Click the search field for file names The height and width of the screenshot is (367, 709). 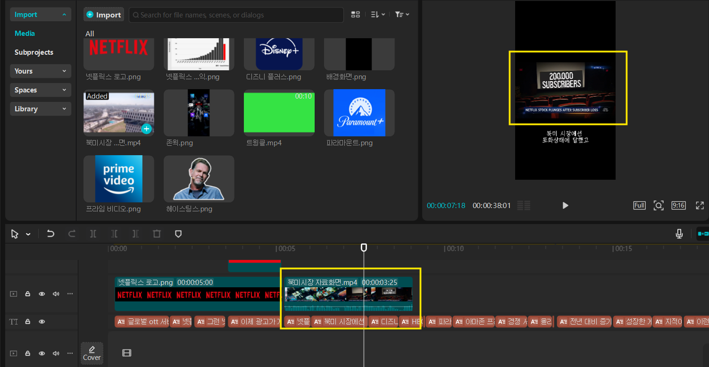tap(236, 15)
